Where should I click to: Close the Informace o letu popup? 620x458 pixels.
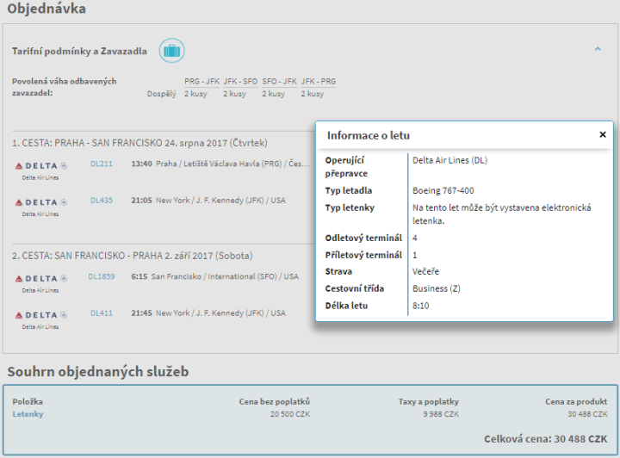click(603, 135)
